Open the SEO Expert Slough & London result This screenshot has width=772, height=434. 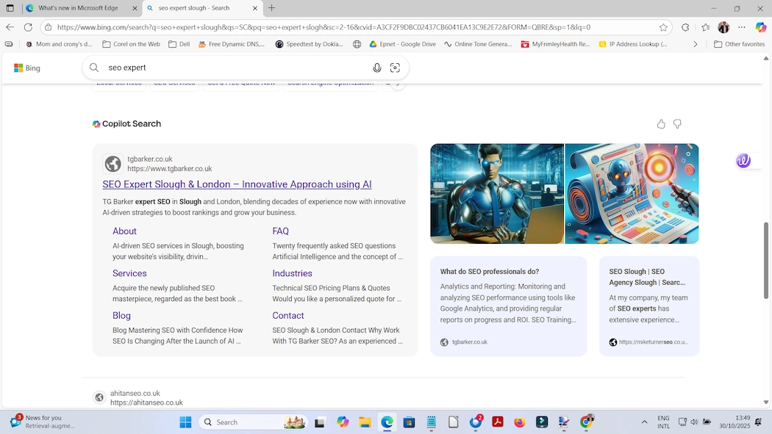point(236,184)
